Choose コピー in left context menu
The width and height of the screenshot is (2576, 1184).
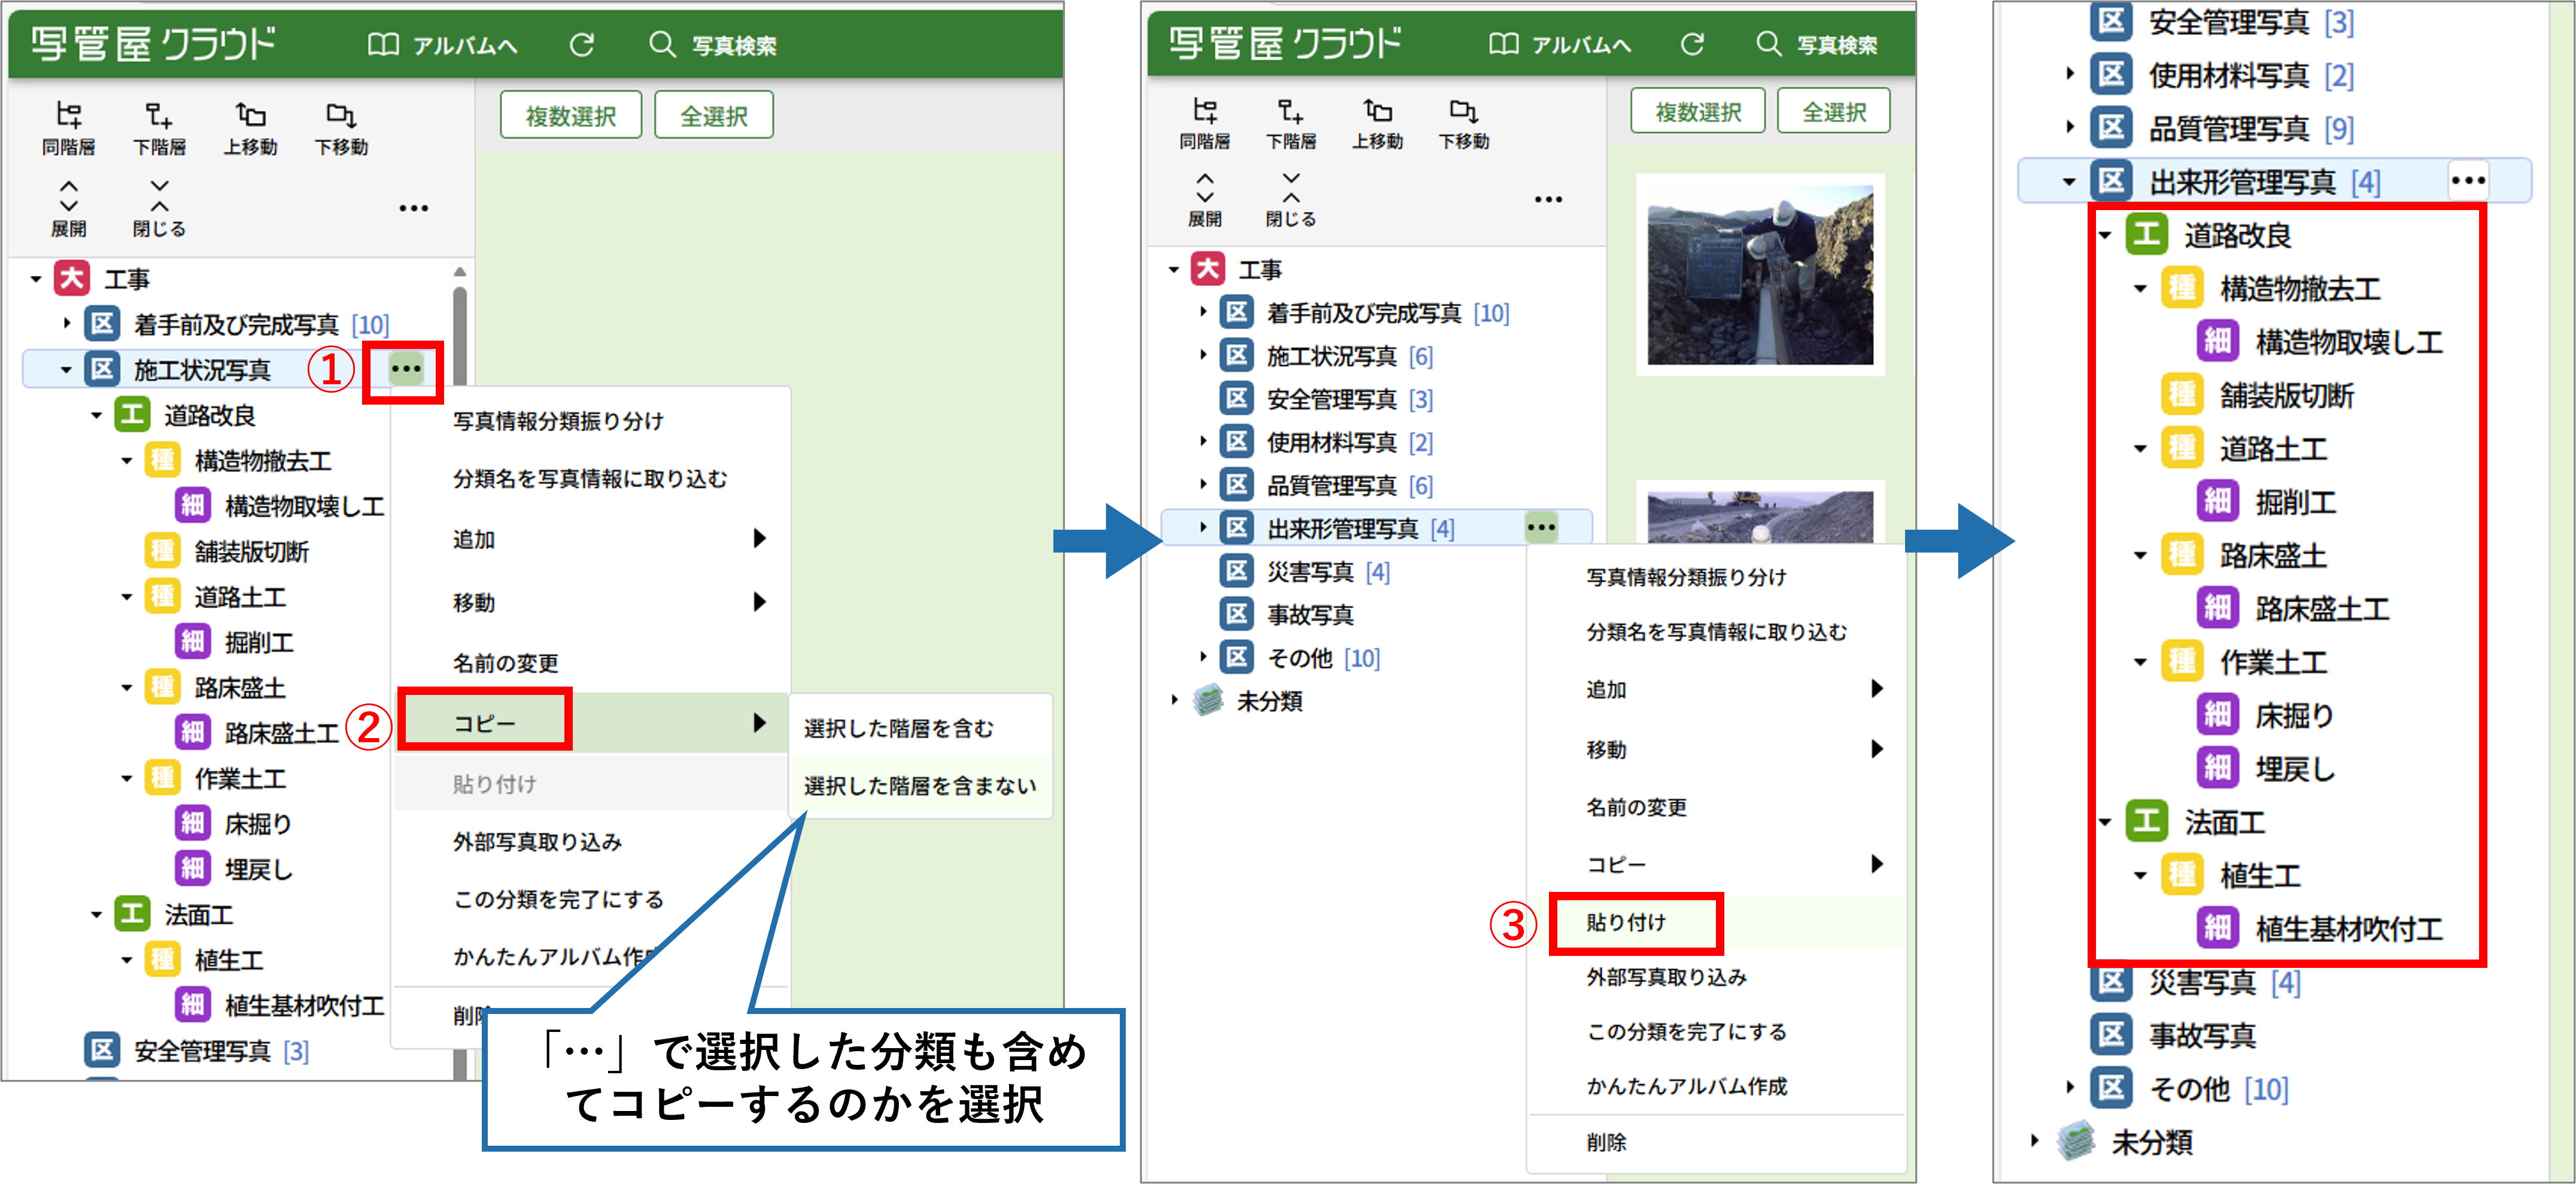[485, 722]
